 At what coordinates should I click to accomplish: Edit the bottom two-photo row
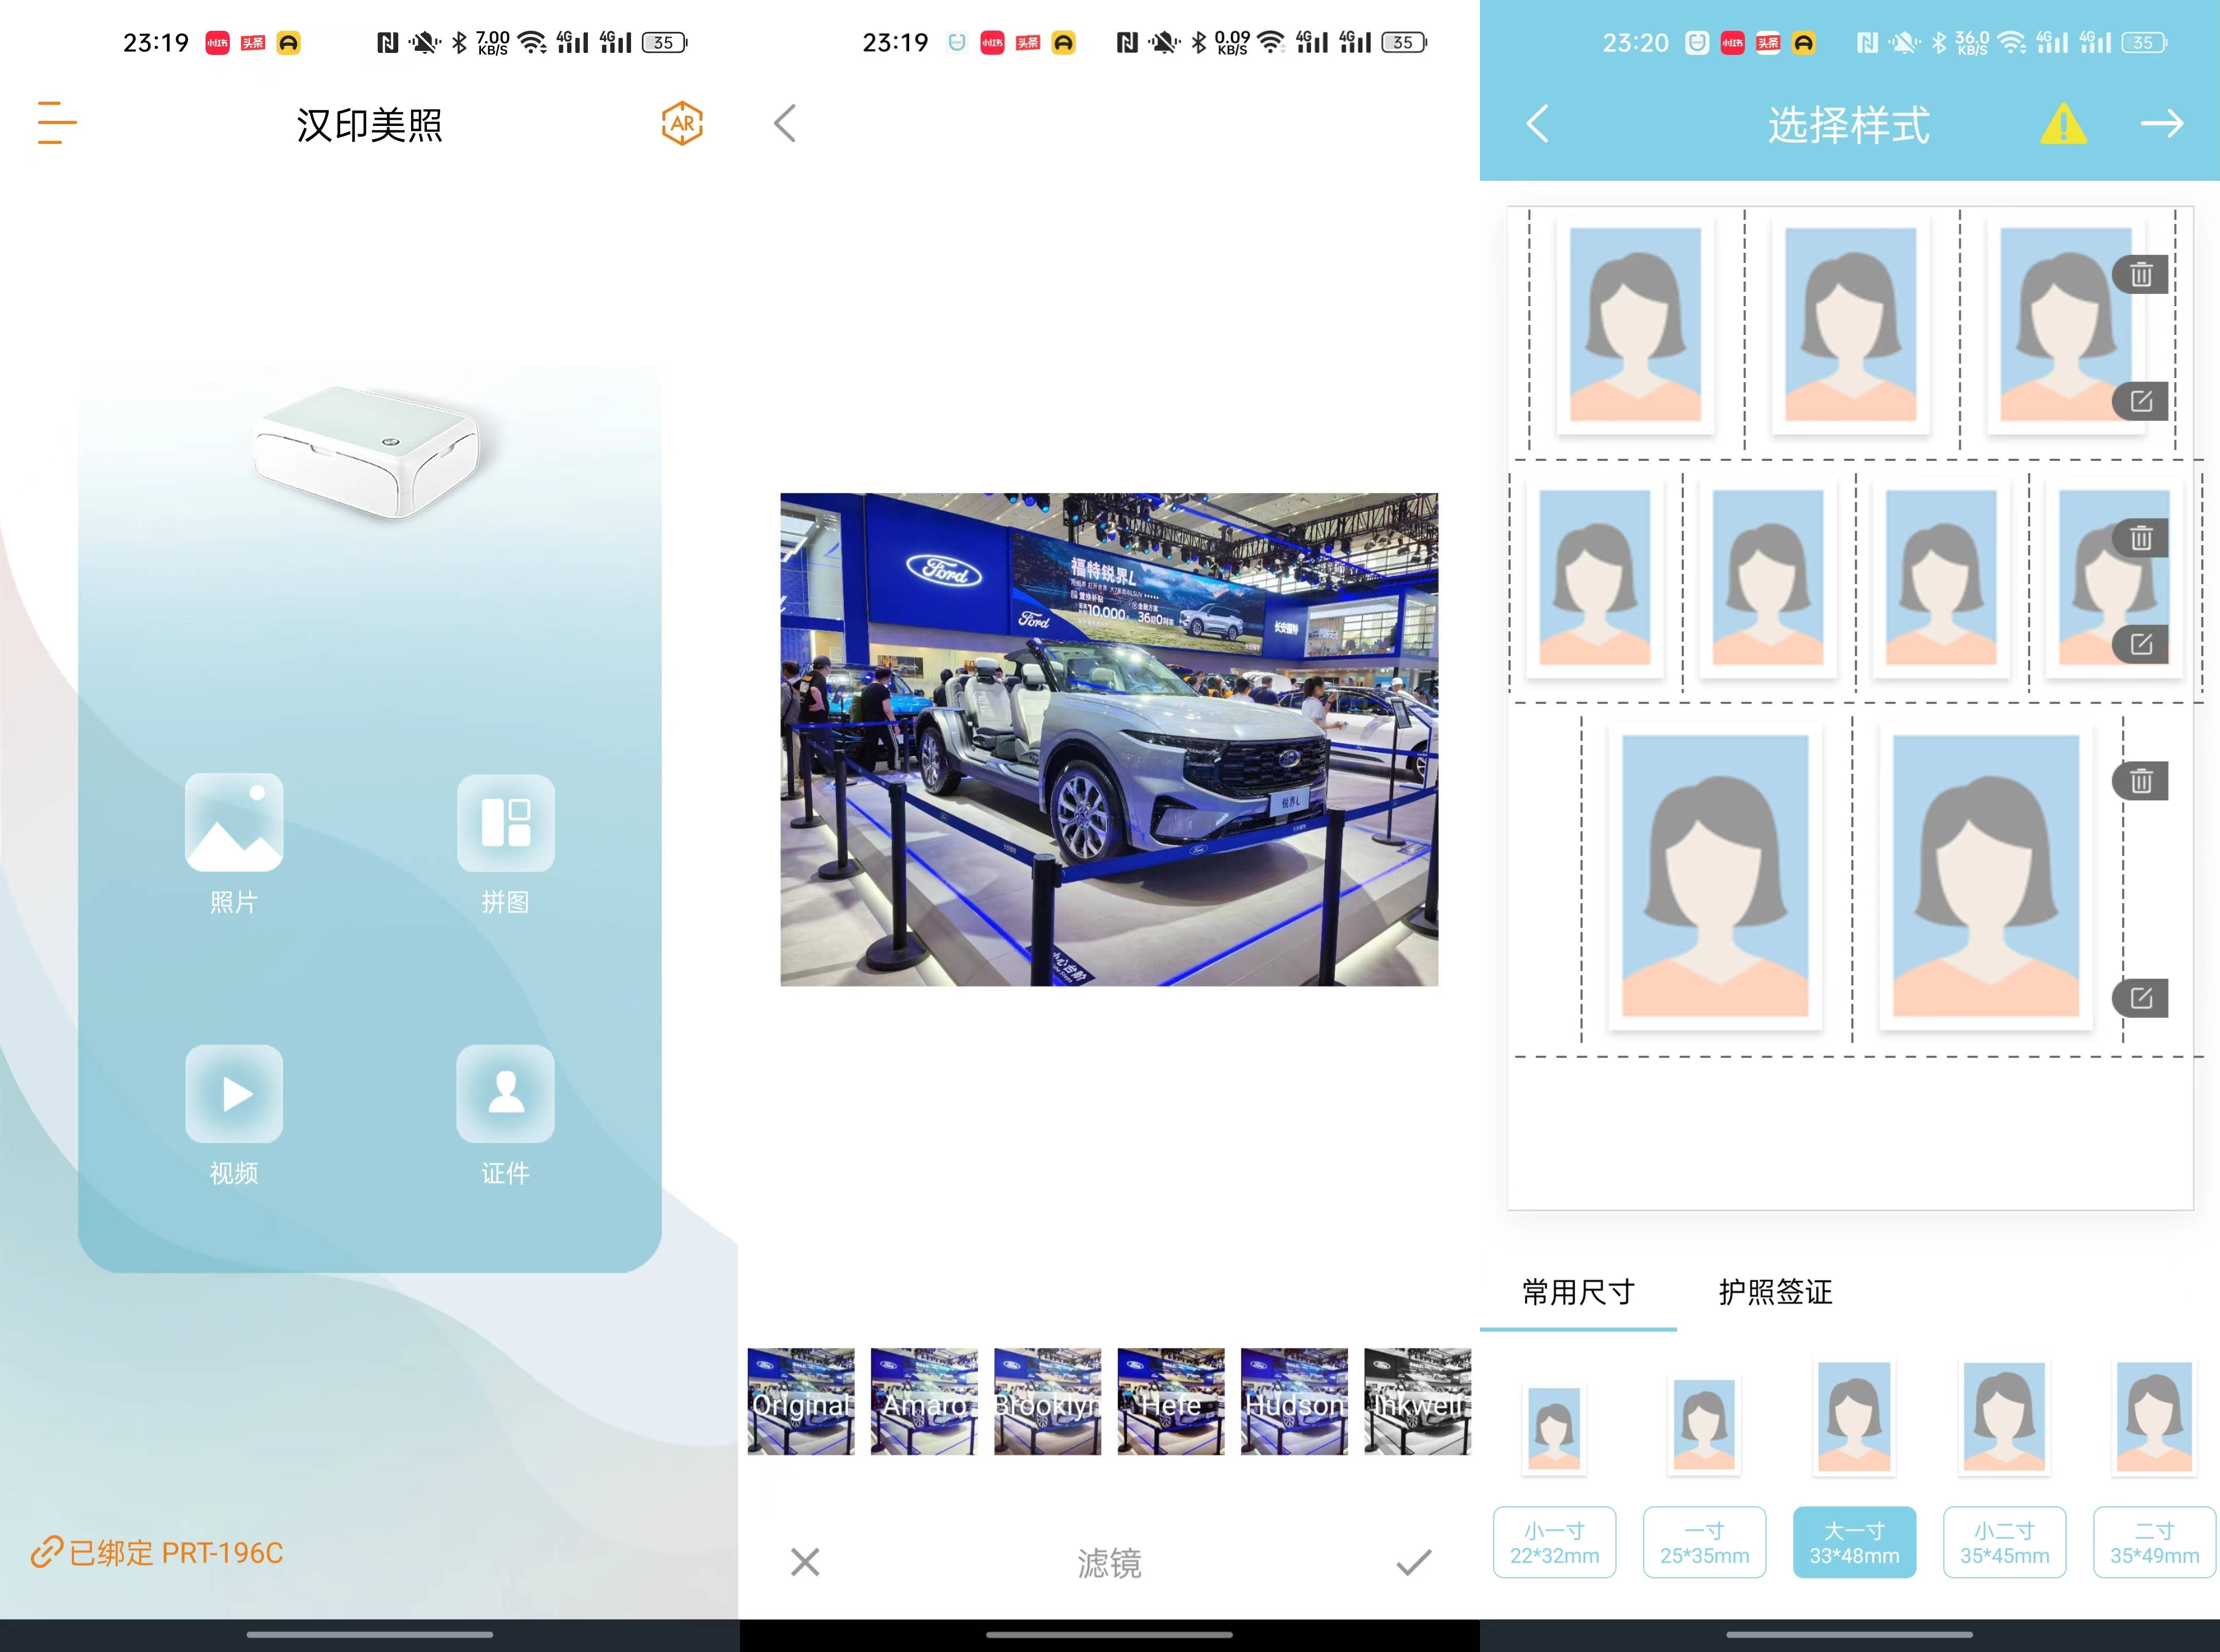[2140, 998]
